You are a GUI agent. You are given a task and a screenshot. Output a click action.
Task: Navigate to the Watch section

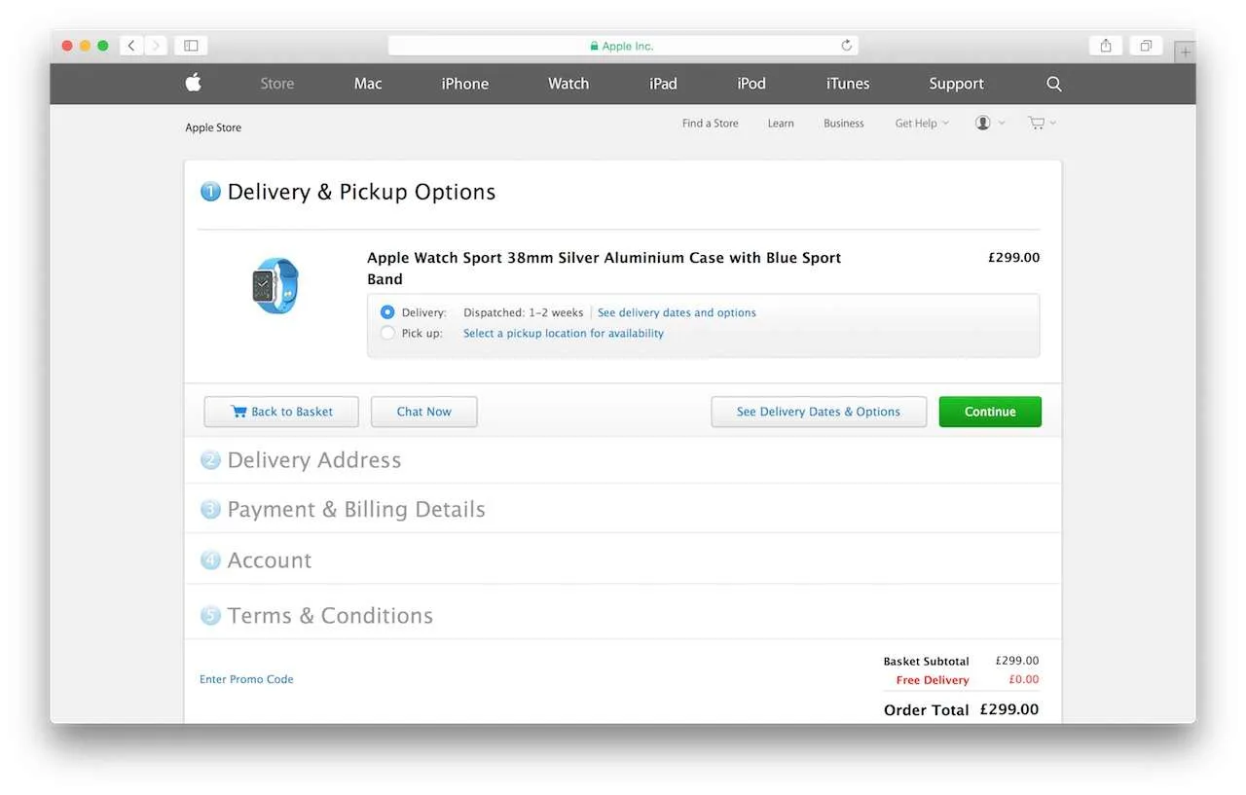point(568,84)
